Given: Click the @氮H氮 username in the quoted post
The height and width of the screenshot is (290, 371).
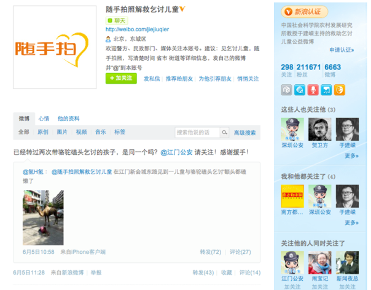Looking at the screenshot, I should pos(33,172).
